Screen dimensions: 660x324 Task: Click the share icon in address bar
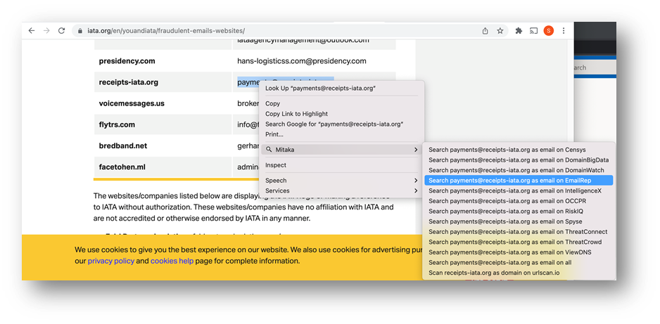point(485,31)
